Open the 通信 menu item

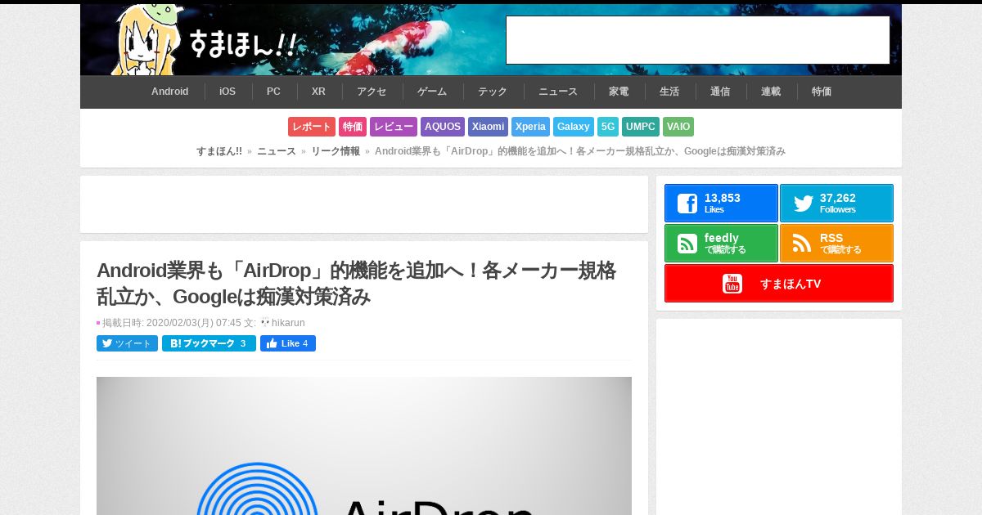click(x=720, y=92)
